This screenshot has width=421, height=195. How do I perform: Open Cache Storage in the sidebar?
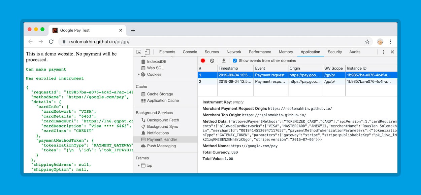pos(160,94)
